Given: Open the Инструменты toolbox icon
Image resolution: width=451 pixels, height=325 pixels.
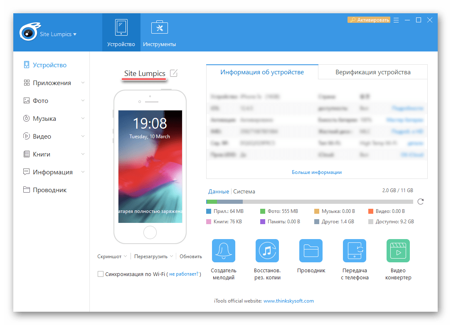Looking at the screenshot, I should tap(159, 28).
